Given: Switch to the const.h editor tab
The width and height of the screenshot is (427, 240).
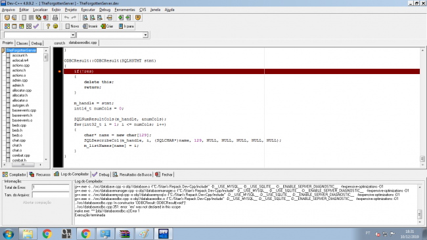Looking at the screenshot, I should 59,43.
